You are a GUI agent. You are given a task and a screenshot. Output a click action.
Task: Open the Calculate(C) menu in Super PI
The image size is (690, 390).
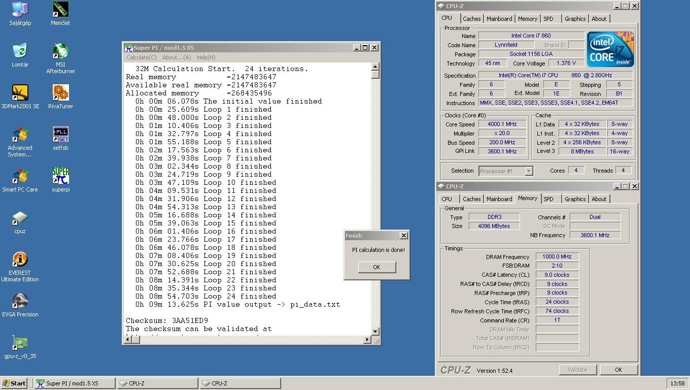[141, 57]
